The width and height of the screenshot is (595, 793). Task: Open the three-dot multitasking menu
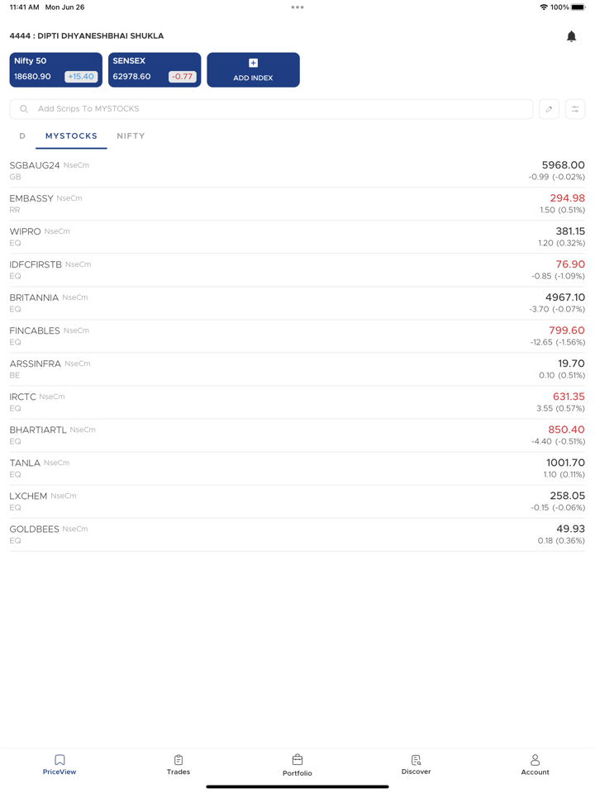point(297,7)
